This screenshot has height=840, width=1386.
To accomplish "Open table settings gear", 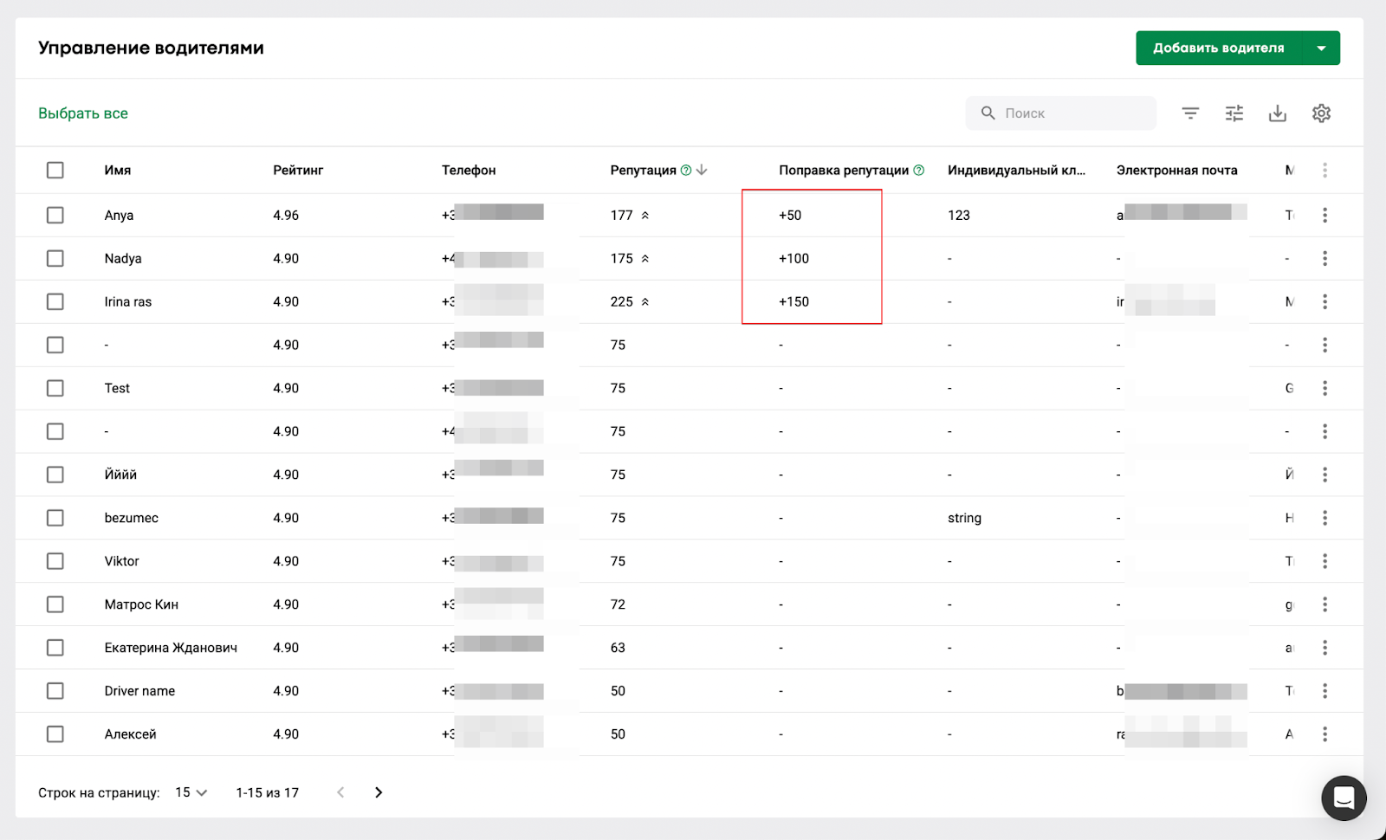I will [1321, 113].
